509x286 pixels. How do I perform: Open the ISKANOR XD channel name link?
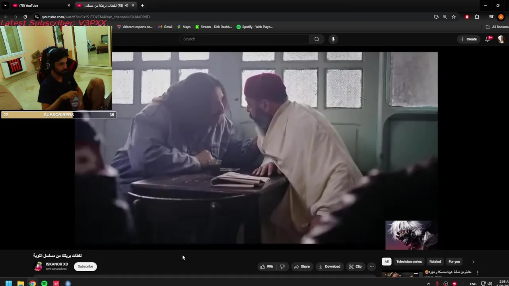pos(57,264)
